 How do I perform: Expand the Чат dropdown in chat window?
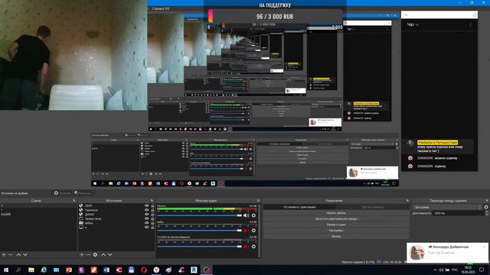(x=413, y=24)
